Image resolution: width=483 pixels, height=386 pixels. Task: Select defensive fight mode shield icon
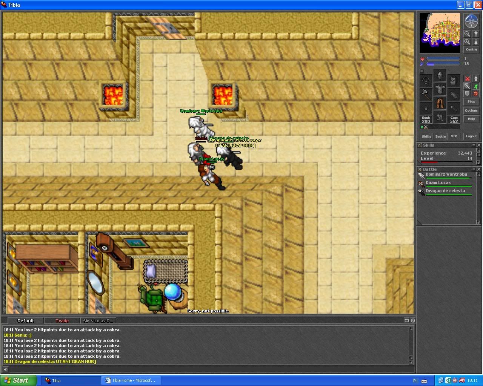(x=467, y=94)
